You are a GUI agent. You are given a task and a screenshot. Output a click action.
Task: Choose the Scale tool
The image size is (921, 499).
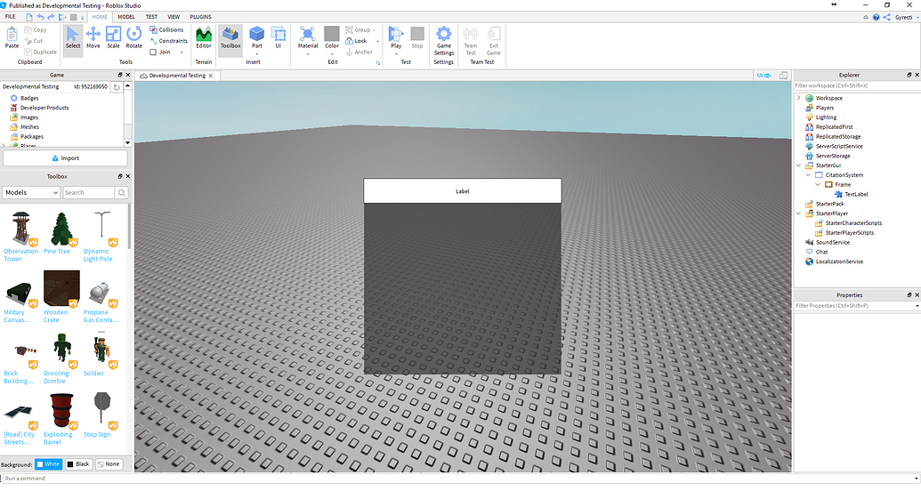pyautogui.click(x=113, y=37)
